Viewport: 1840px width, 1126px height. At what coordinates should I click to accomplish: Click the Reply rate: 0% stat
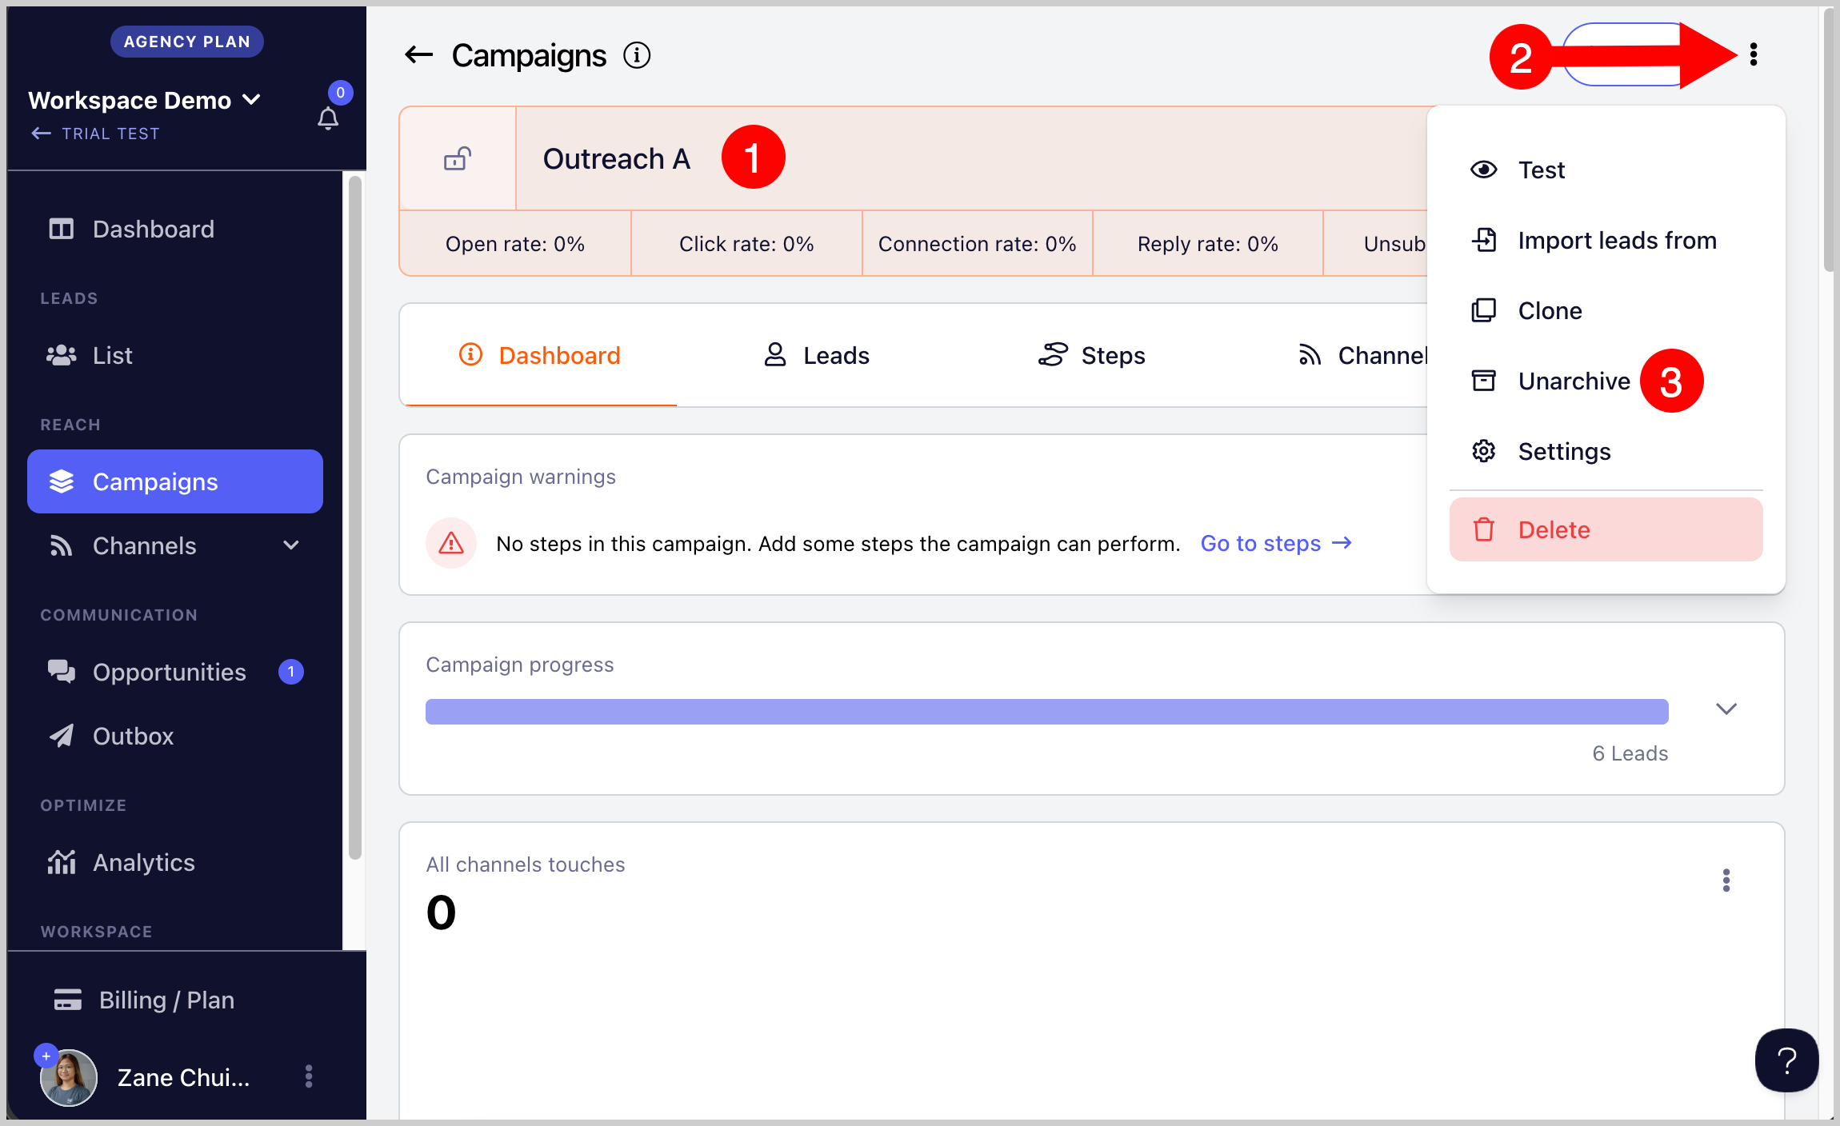click(1207, 244)
